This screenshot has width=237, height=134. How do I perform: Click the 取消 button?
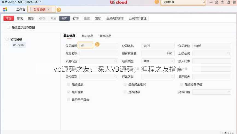(53, 18)
